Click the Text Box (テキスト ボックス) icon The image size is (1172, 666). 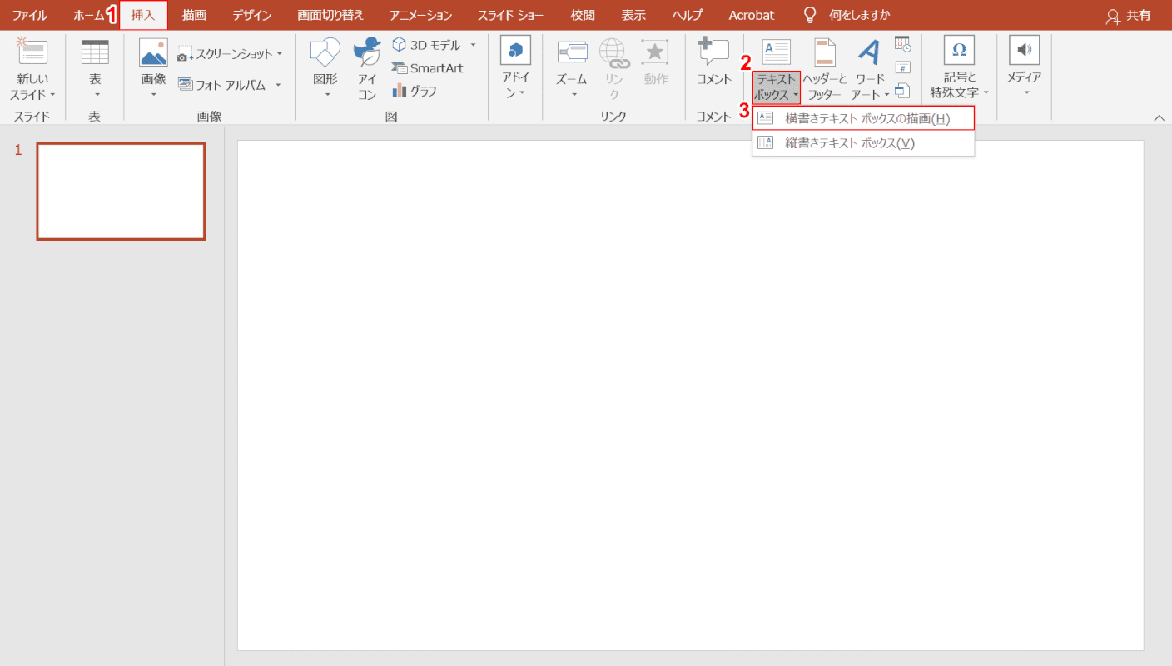coord(776,52)
